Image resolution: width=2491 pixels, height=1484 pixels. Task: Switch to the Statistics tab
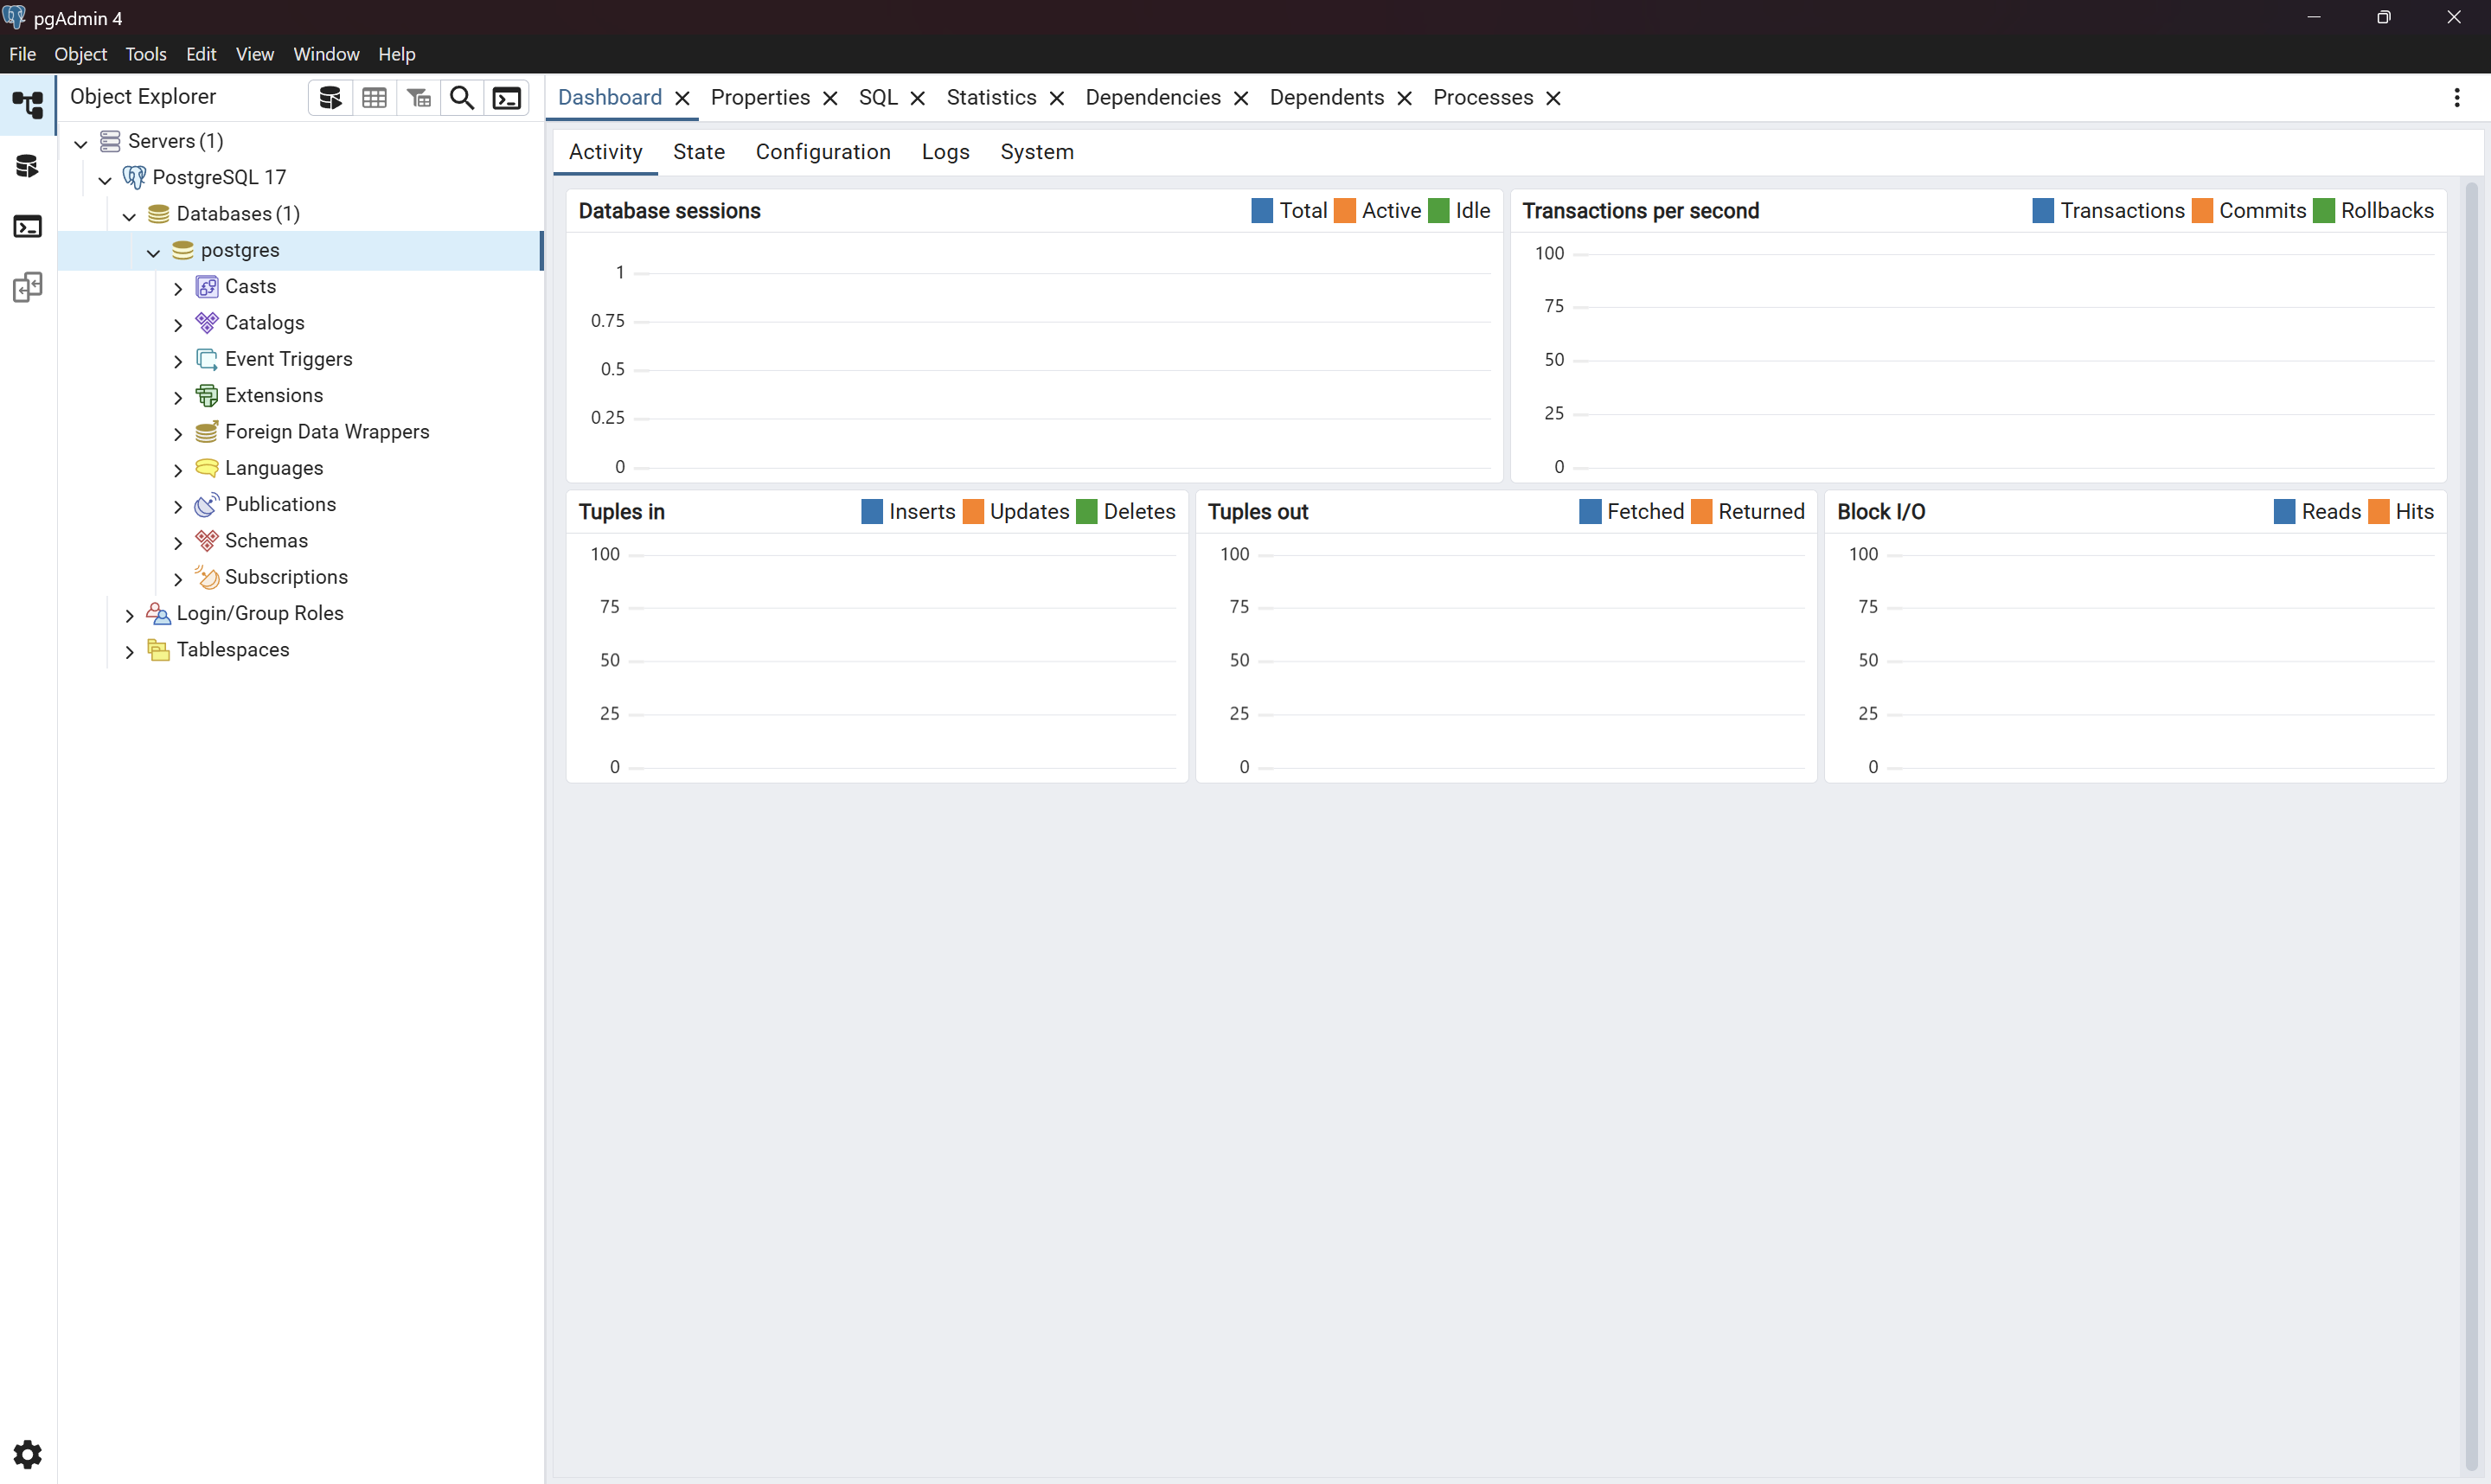point(991,98)
